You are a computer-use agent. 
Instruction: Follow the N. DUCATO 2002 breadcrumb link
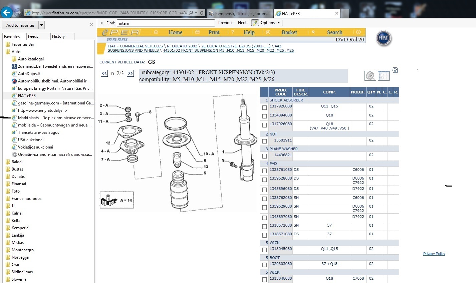182,46
